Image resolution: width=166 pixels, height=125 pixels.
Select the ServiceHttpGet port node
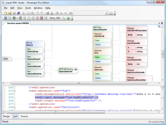[35, 65]
